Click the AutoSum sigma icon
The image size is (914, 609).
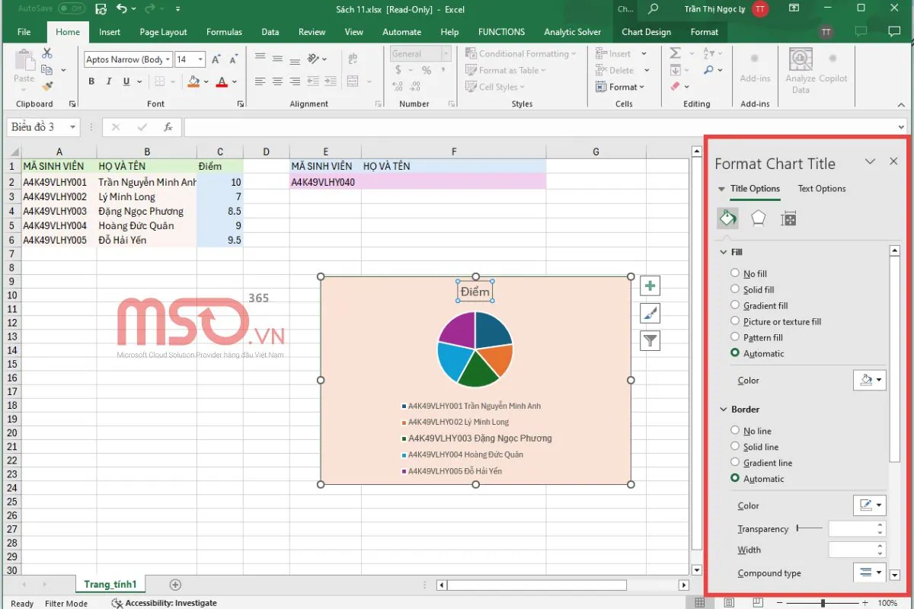pos(674,53)
